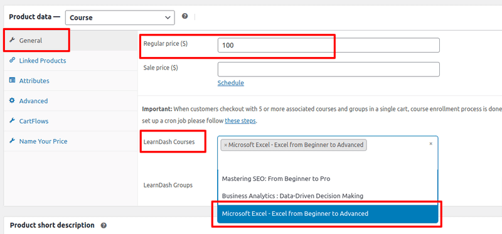The width and height of the screenshot is (502, 234).
Task: Open the Course product type dropdown
Action: (120, 18)
